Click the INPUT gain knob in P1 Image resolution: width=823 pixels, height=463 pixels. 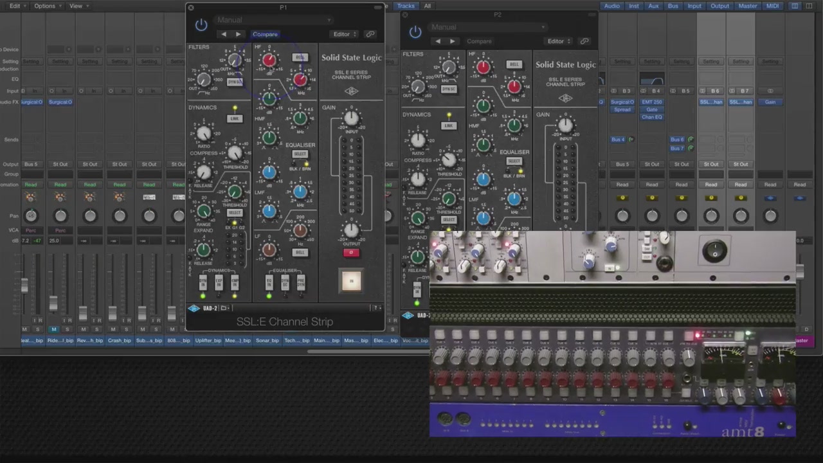coord(351,118)
